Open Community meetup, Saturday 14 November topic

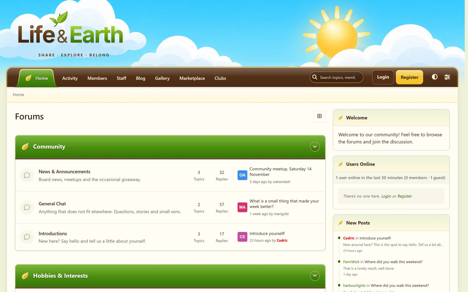click(x=281, y=172)
